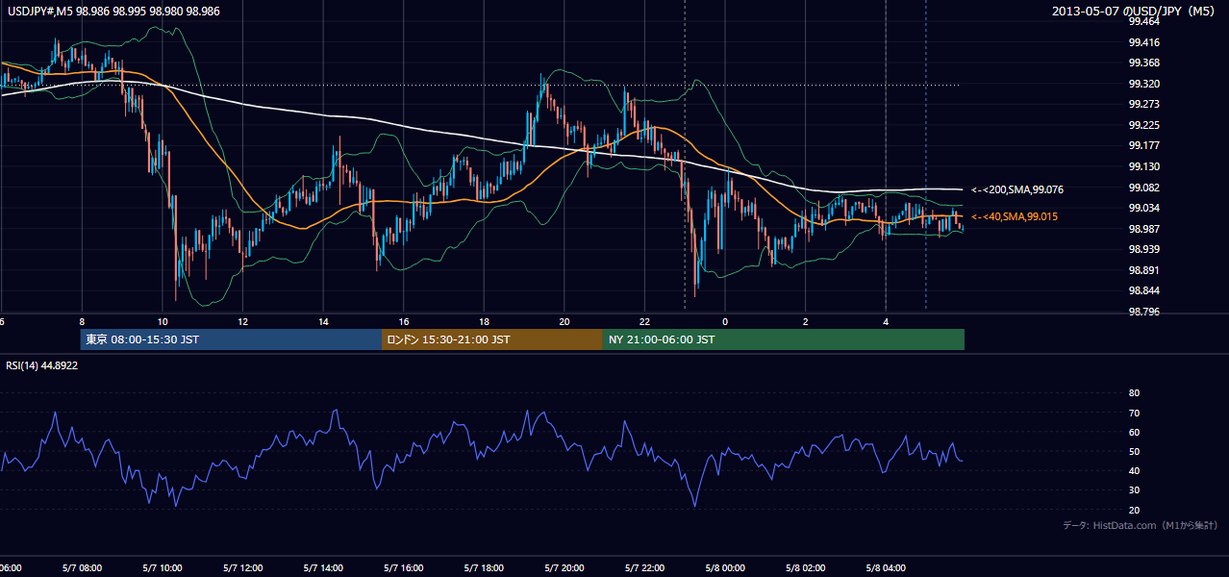Click hour label 16 under price chart
This screenshot has width=1229, height=577.
pos(404,322)
